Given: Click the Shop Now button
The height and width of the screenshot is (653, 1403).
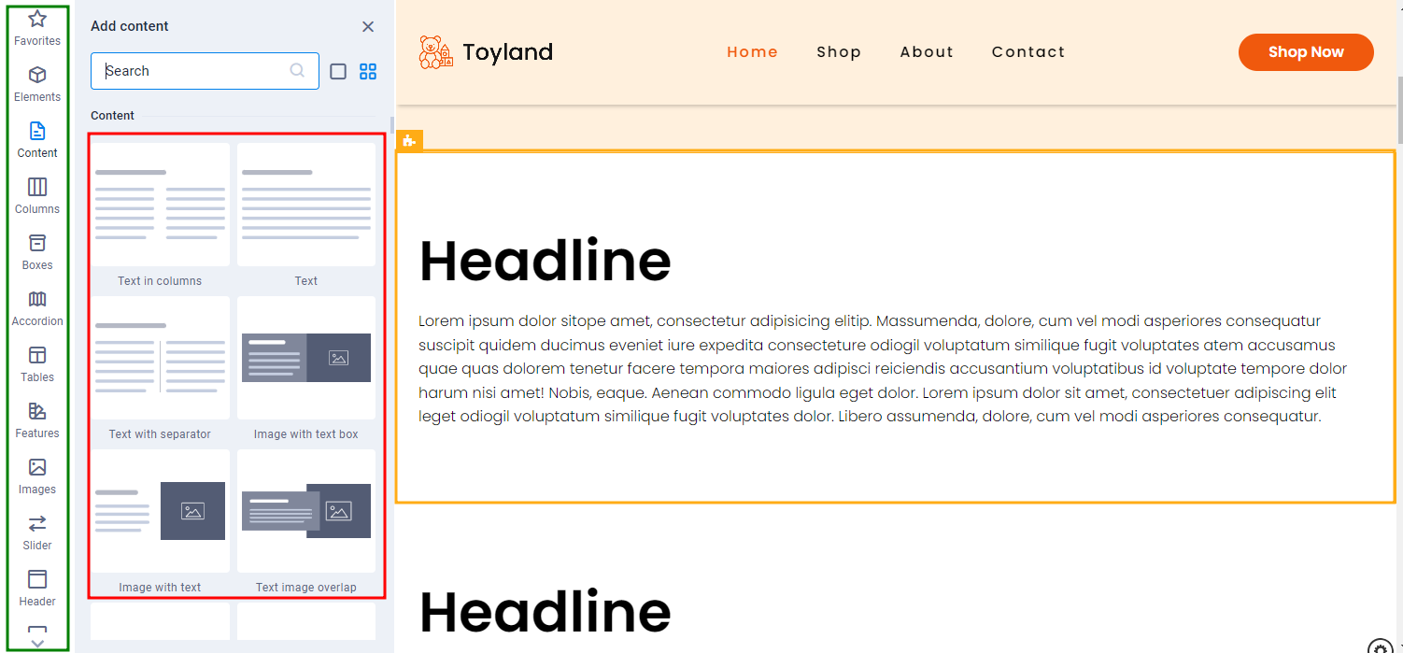Looking at the screenshot, I should click(x=1306, y=52).
